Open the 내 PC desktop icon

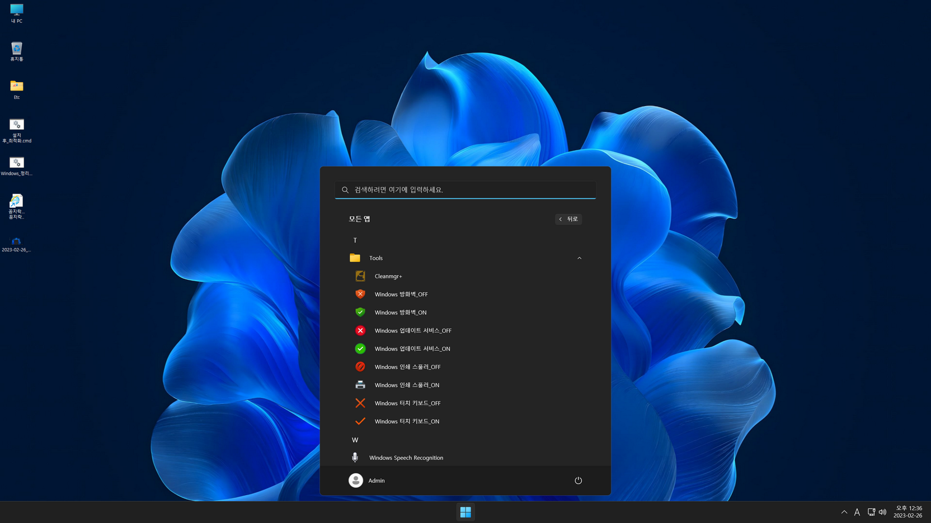point(17,13)
